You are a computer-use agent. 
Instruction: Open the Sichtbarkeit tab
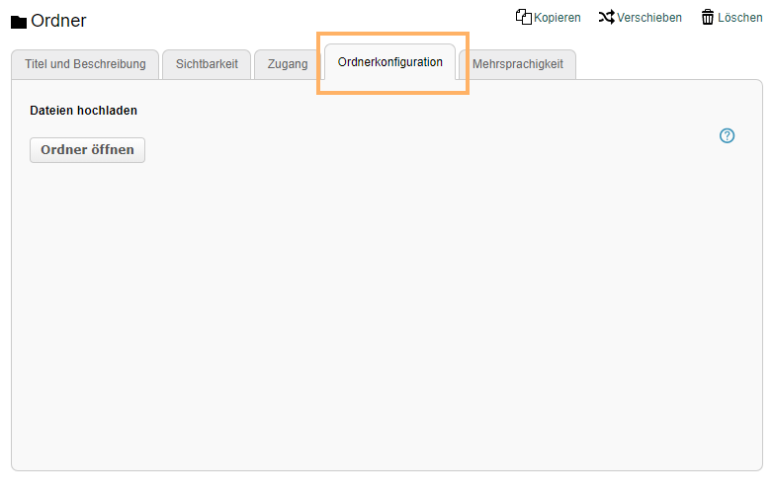[x=207, y=64]
